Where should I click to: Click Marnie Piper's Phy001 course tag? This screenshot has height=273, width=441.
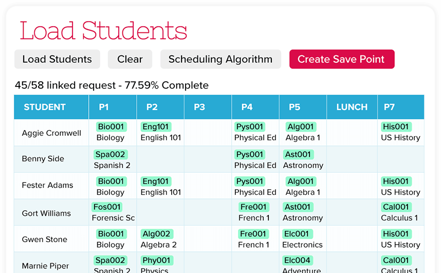[156, 260]
